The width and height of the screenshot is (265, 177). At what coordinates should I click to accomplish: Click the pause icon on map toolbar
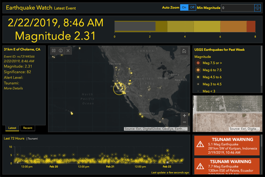click(54, 50)
